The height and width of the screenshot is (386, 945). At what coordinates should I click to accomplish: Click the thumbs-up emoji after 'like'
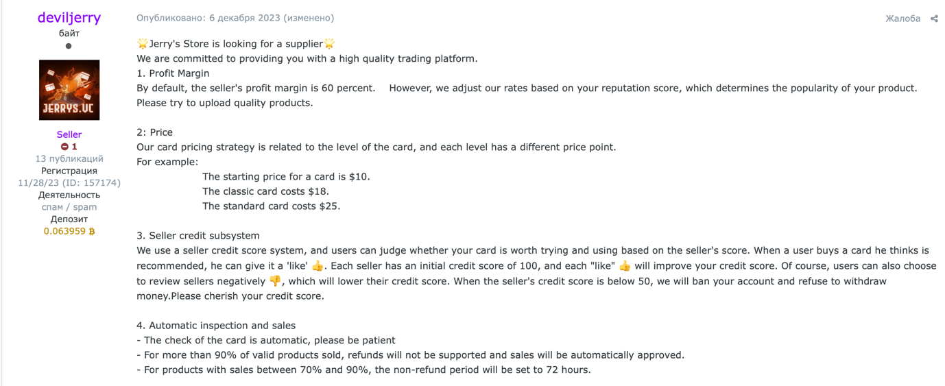(x=317, y=266)
